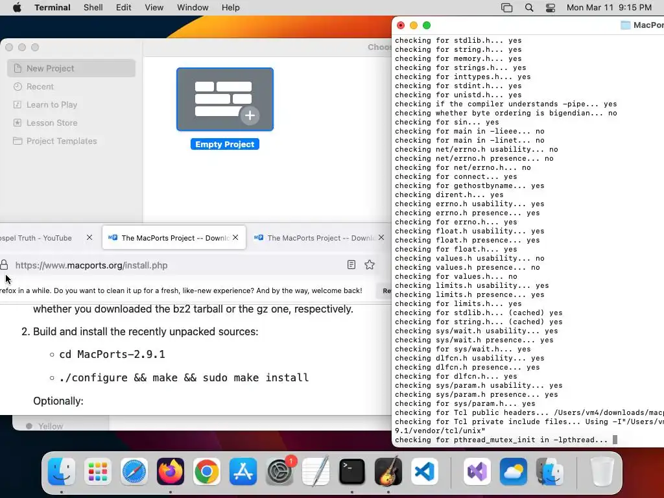Image resolution: width=664 pixels, height=498 pixels.
Task: Select the Empty Project thumbnail
Action: 225,99
